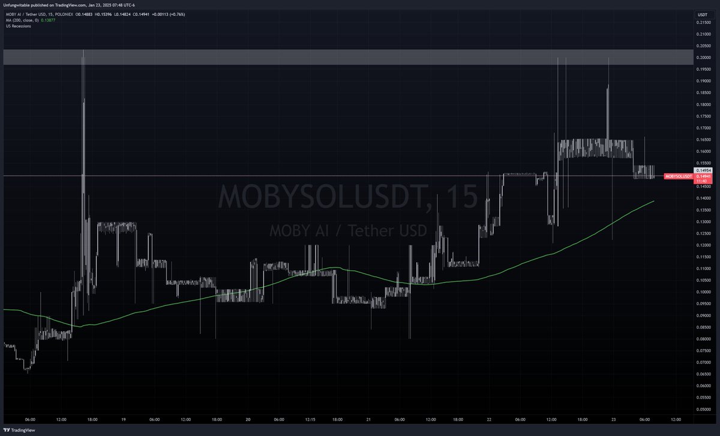720x436 pixels.
Task: Click the 0.13877 MA value in legend
Action: 49,20
